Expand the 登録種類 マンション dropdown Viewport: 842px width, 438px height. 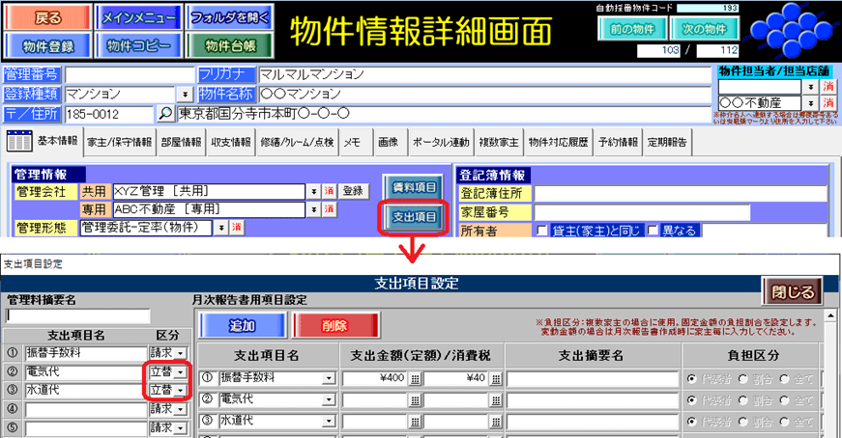[x=183, y=94]
